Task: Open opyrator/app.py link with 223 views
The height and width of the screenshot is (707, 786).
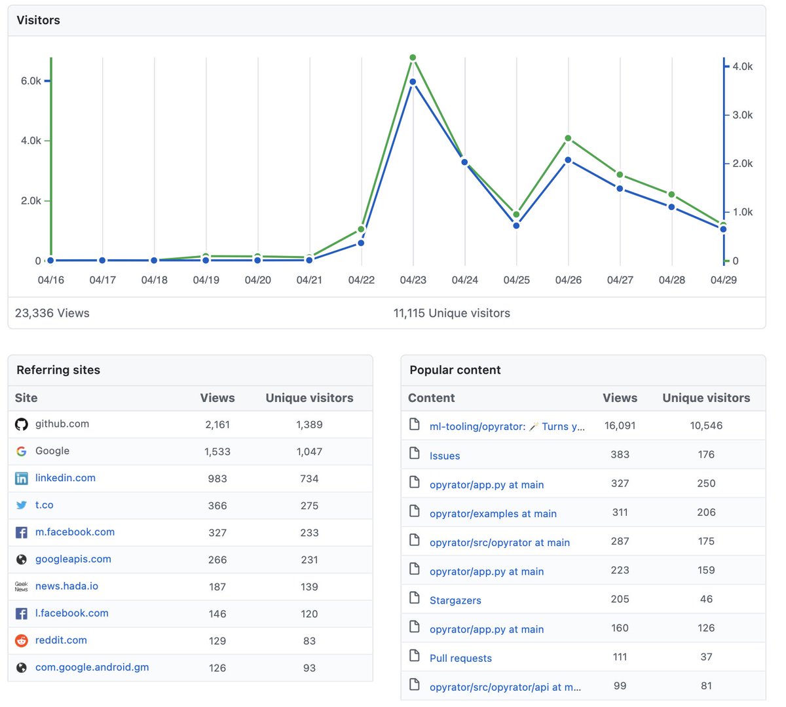Action: 487,571
